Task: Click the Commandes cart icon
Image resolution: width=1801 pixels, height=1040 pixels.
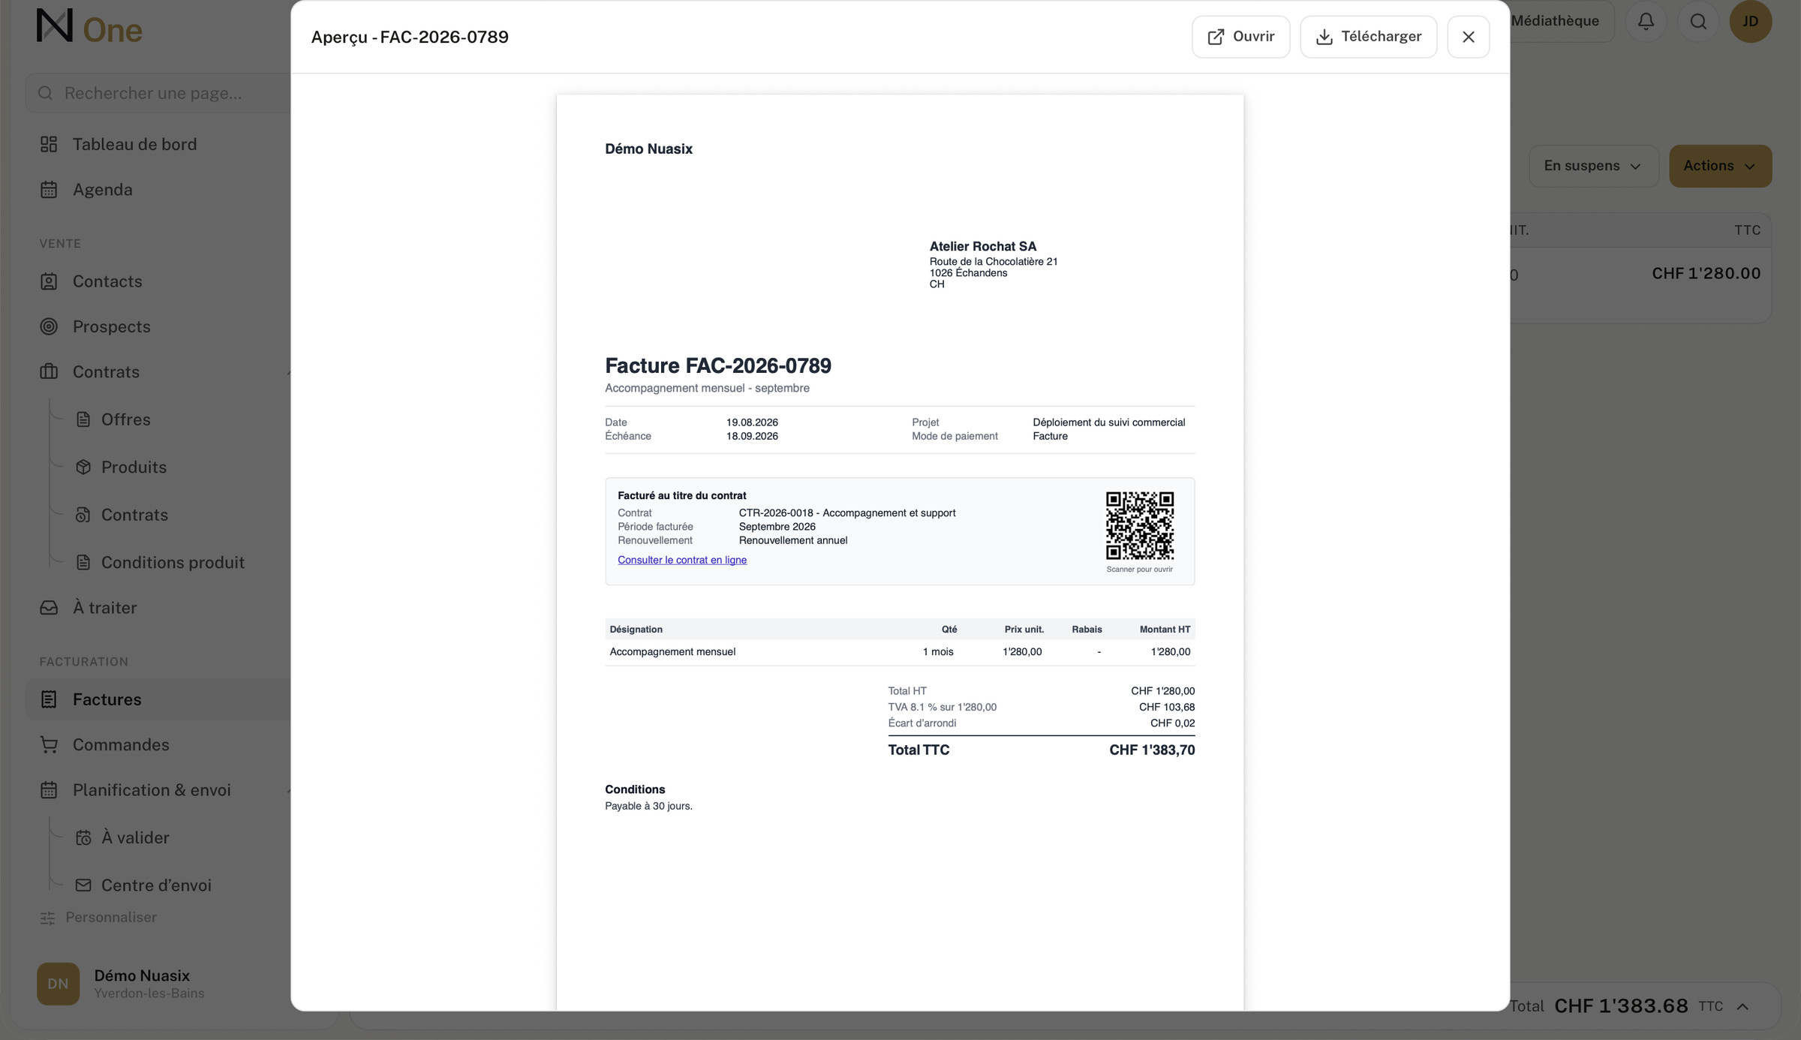Action: [49, 744]
